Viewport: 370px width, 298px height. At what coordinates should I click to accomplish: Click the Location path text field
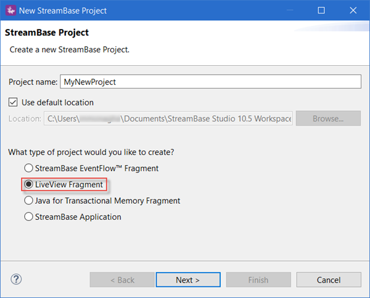point(168,118)
